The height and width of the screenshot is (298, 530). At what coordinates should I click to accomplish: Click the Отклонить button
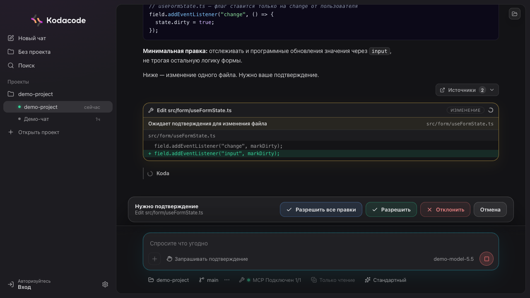point(445,209)
